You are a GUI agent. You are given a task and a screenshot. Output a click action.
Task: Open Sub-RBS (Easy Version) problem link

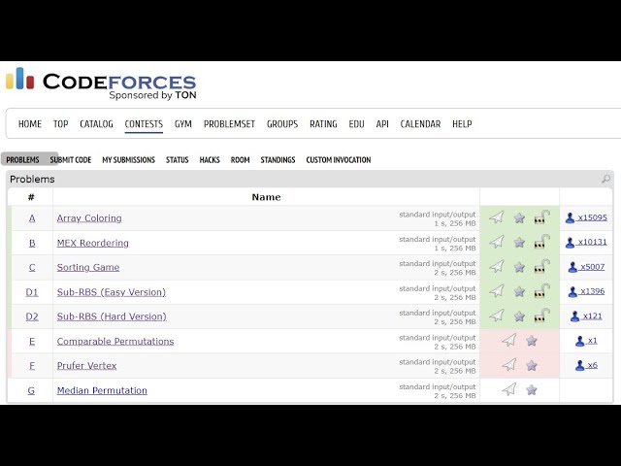[x=112, y=292]
